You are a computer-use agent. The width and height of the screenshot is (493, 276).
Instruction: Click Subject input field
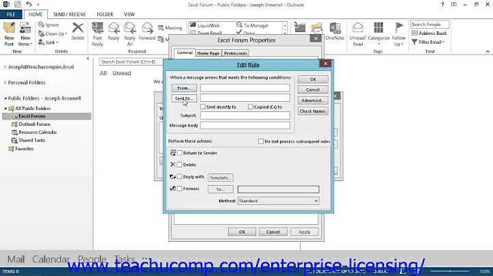click(x=245, y=115)
